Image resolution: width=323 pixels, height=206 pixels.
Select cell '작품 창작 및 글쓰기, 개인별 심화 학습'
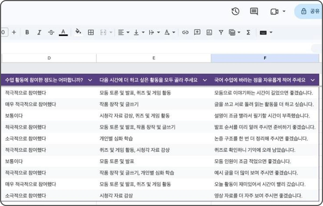pyautogui.click(x=154, y=173)
